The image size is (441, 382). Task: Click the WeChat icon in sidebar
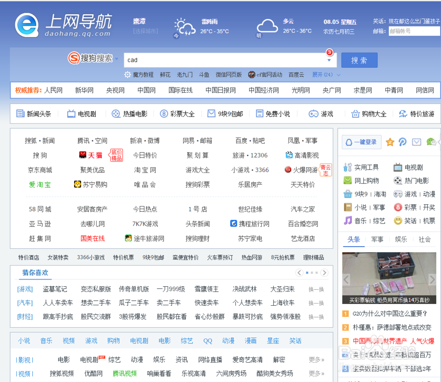431,142
